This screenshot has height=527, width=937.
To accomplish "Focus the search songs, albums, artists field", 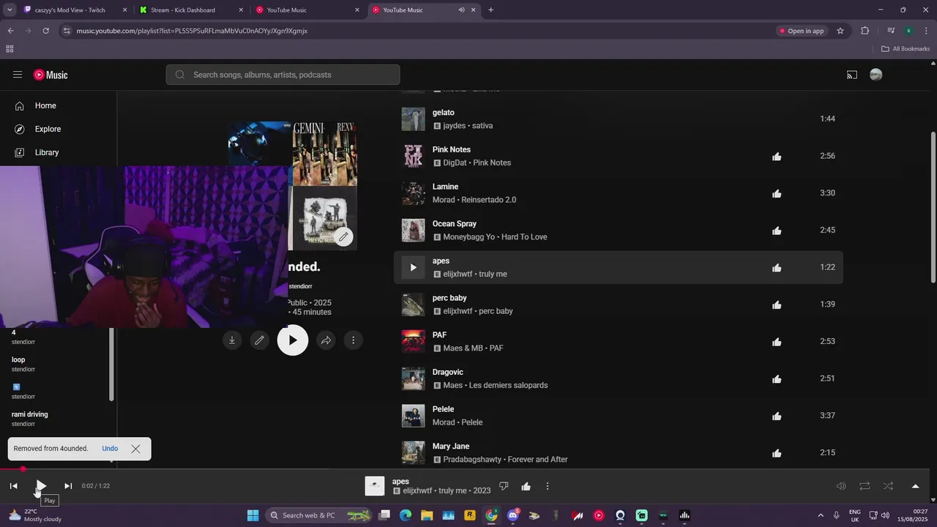I will 283,75.
